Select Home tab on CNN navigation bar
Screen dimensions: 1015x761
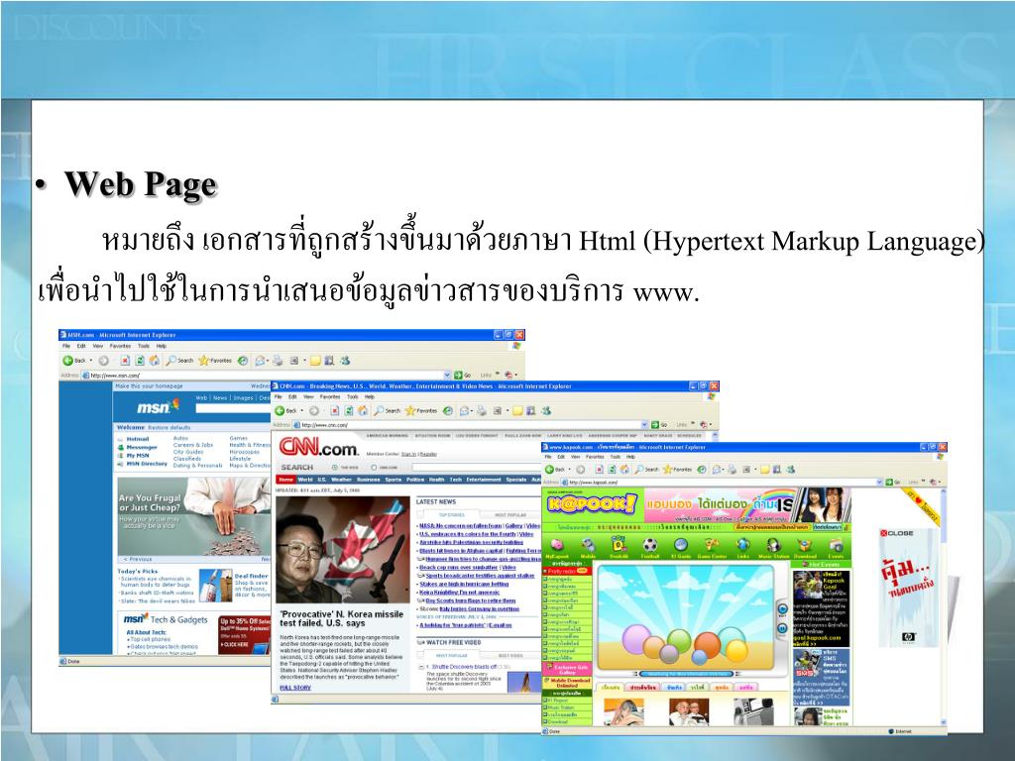[286, 480]
